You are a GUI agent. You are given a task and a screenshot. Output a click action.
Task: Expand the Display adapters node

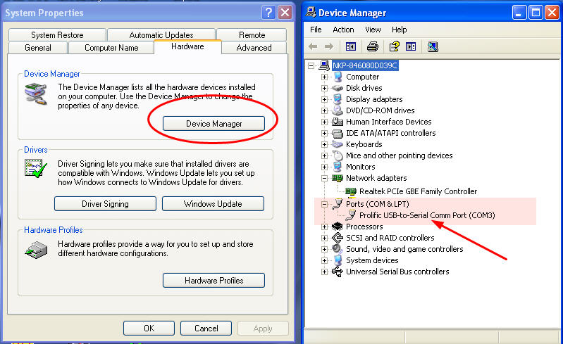(x=324, y=99)
